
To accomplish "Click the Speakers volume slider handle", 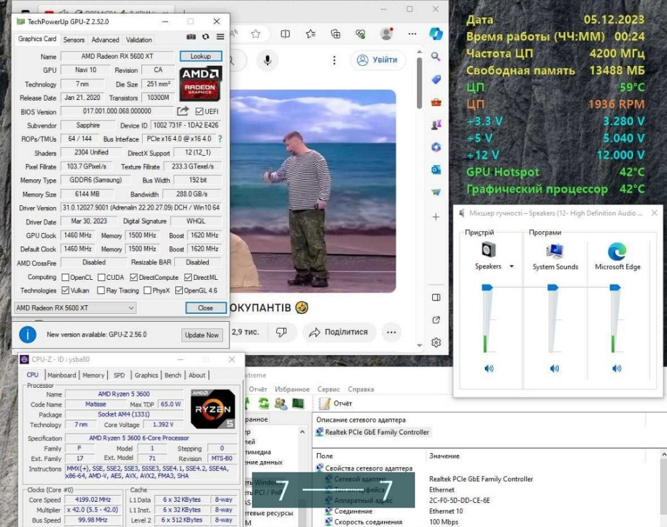I will pos(487,286).
